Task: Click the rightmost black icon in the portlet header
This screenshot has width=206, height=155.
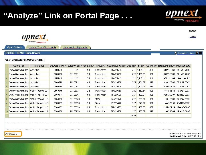Action: coord(200,53)
